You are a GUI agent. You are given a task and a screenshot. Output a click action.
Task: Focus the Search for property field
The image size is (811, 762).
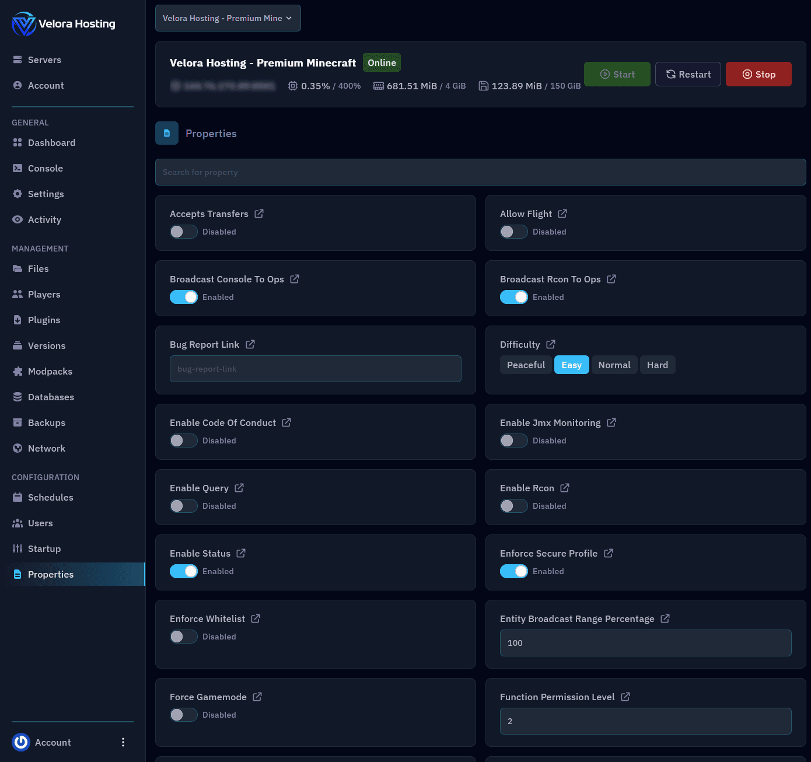click(480, 172)
